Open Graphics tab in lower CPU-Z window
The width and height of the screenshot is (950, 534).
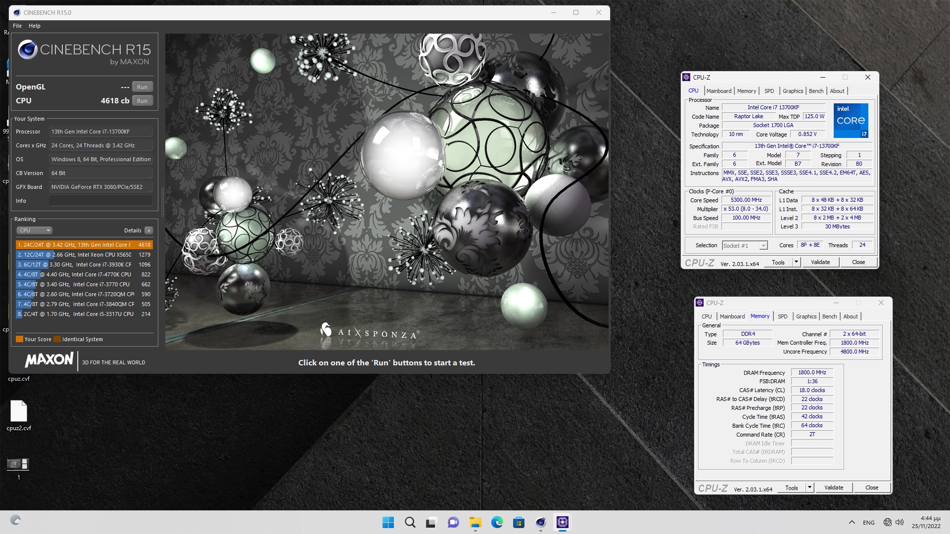[x=806, y=316]
